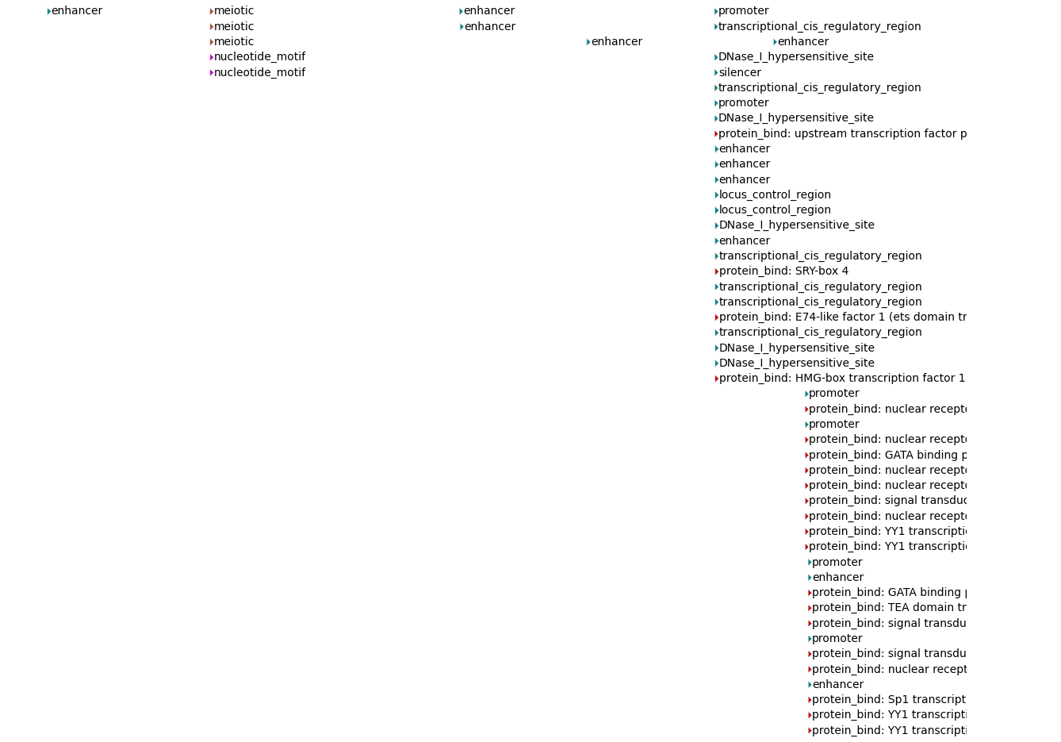This screenshot has width=1061, height=742.
Task: Click enhancer between DNase_I_hypersensitive_site and transcriptional_cis_regulatory_region rows
Action: [x=745, y=240]
